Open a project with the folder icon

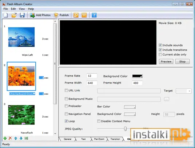coord(14,15)
